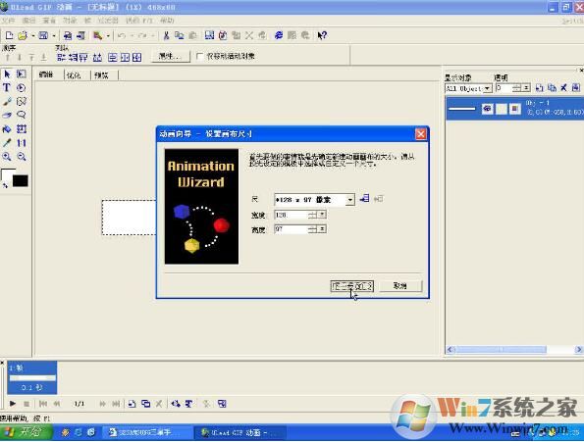The width and height of the screenshot is (584, 442).
Task: Expand the dropdown arrow next to the wizard icon
Action: 108,35
